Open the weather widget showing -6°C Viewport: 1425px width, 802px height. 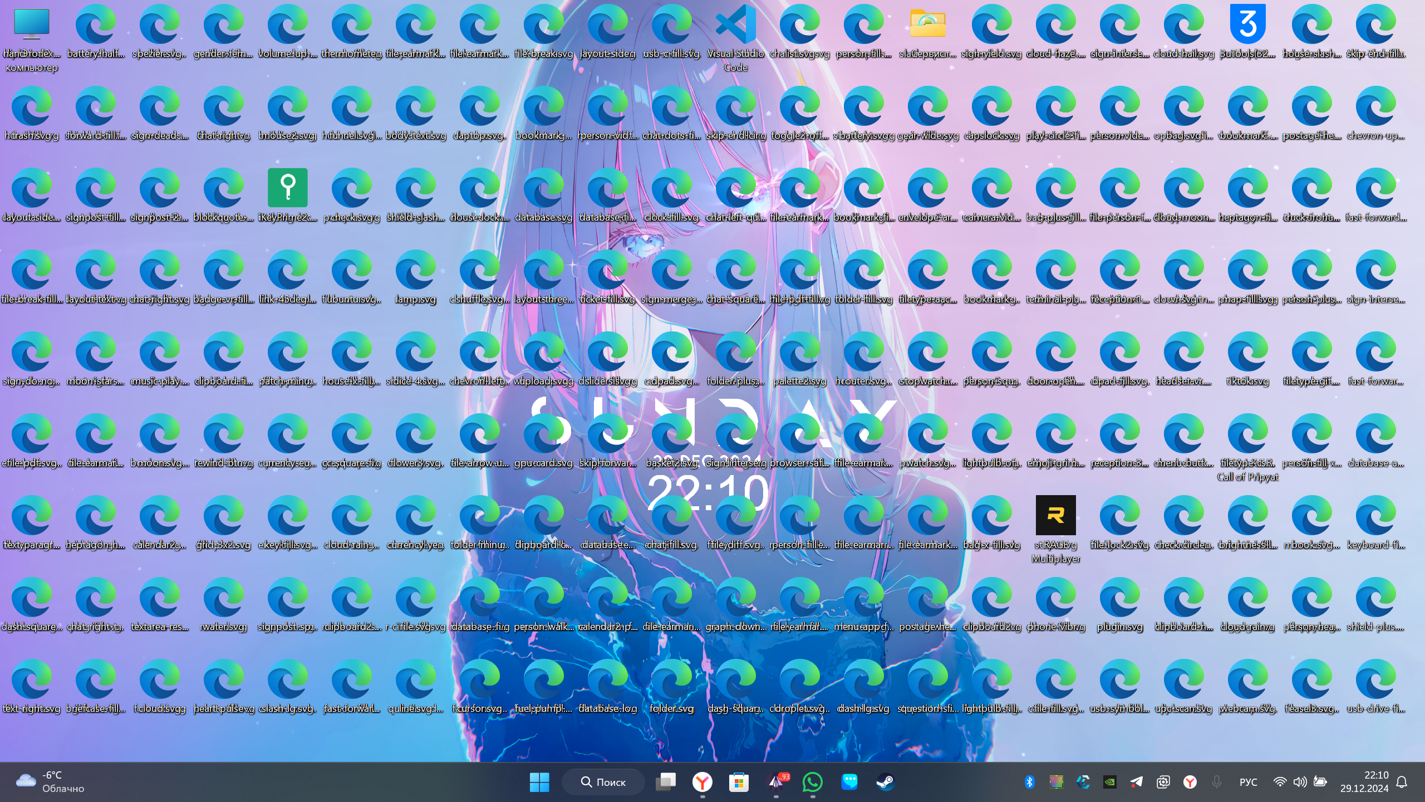[50, 782]
